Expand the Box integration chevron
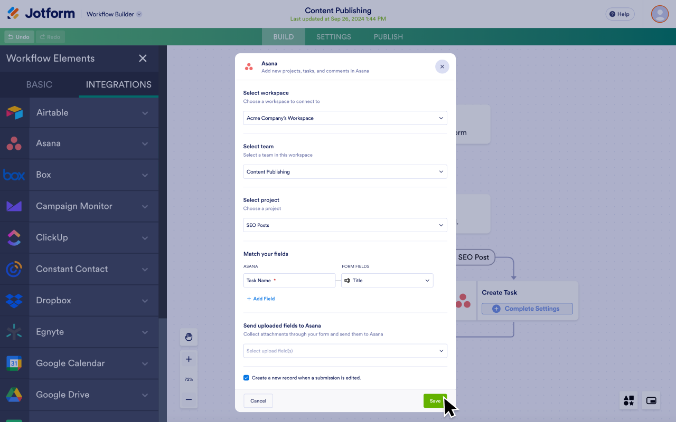Viewport: 676px width, 422px height. [x=145, y=175]
